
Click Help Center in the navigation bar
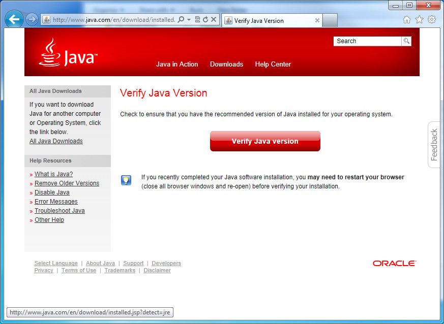(273, 64)
